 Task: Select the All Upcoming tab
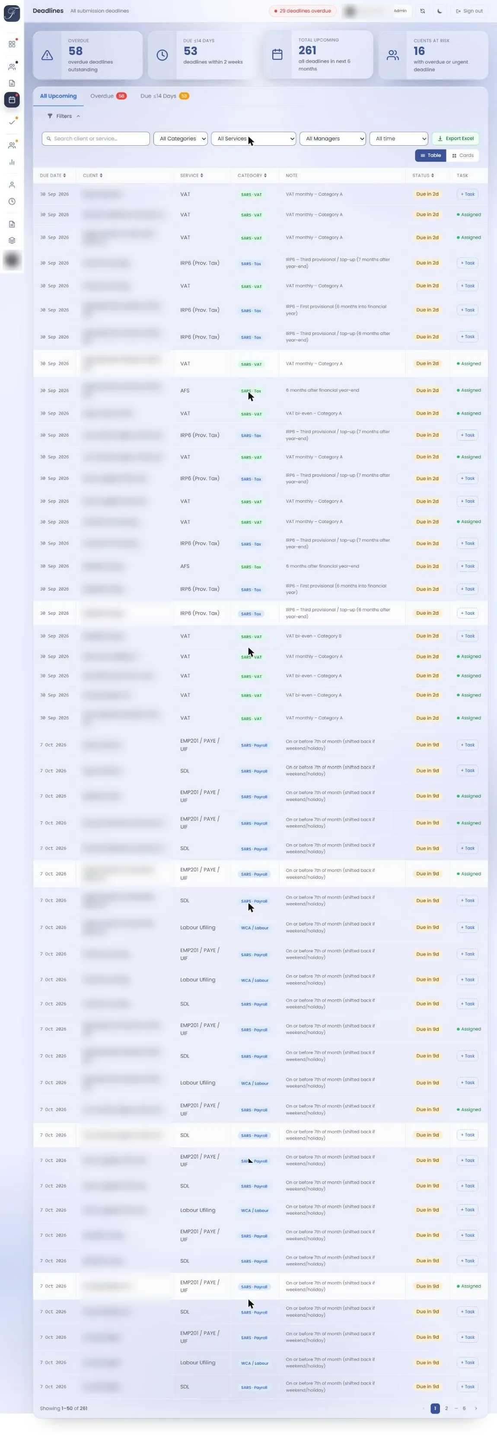(58, 96)
